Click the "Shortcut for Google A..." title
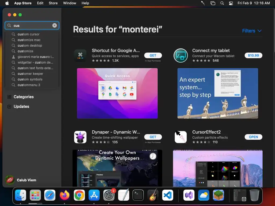Viewport: 275px width, 206px height. pyautogui.click(x=116, y=50)
